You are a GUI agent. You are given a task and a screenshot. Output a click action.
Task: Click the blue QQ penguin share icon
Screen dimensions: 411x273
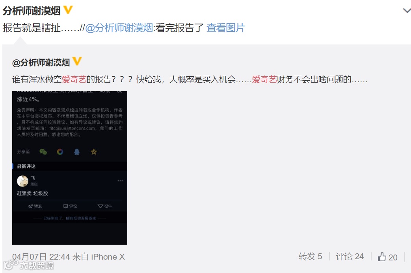click(77, 152)
